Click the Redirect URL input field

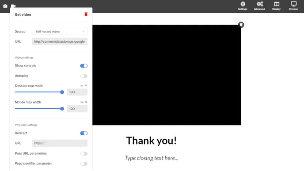pos(60,143)
